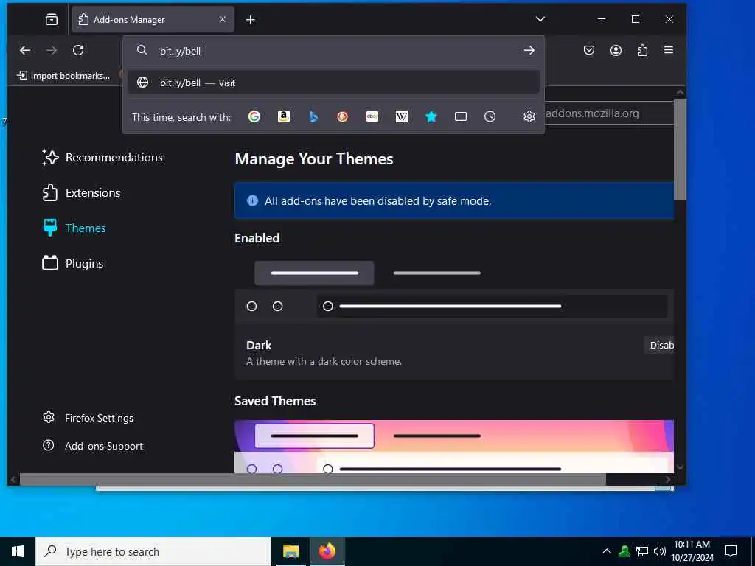The image size is (755, 566).
Task: Click bit.ly/bell Visit suggestion
Action: (333, 83)
